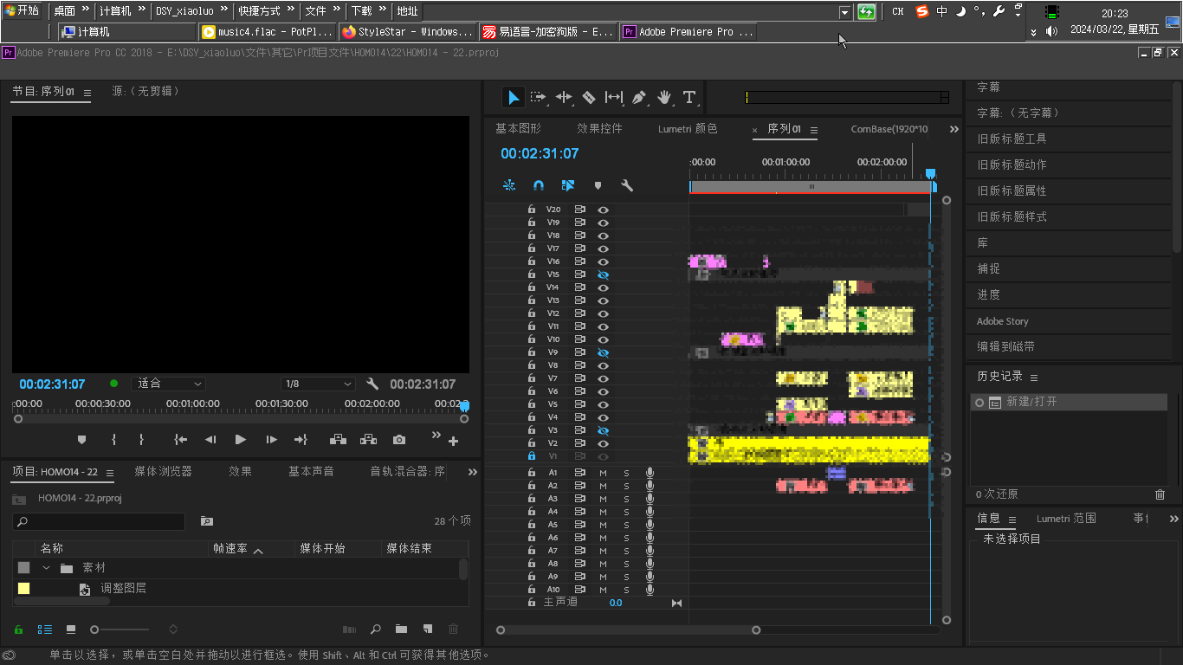The width and height of the screenshot is (1183, 665).
Task: Click New Item icon in project panel
Action: (x=427, y=629)
